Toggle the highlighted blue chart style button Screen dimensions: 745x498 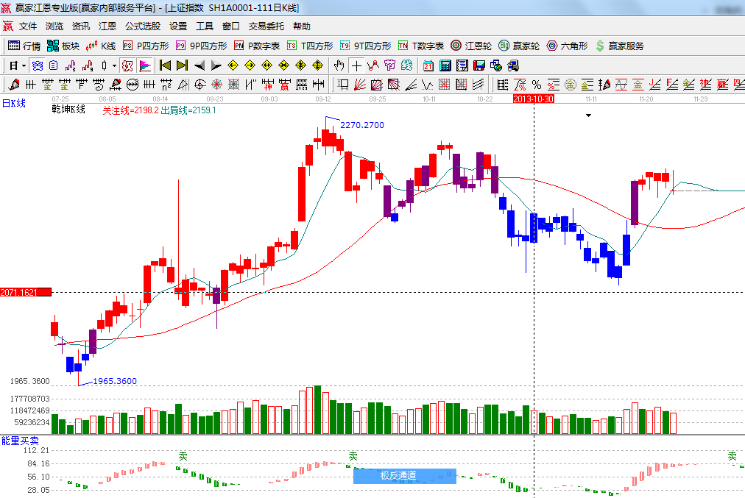[x=37, y=65]
